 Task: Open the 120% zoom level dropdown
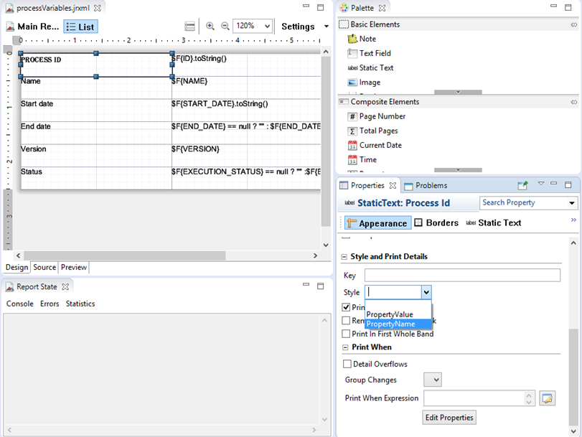pyautogui.click(x=254, y=26)
